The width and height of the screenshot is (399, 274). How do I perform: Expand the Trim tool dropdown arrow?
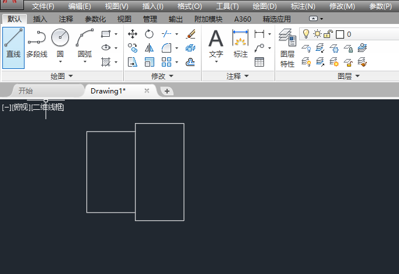[x=176, y=34]
